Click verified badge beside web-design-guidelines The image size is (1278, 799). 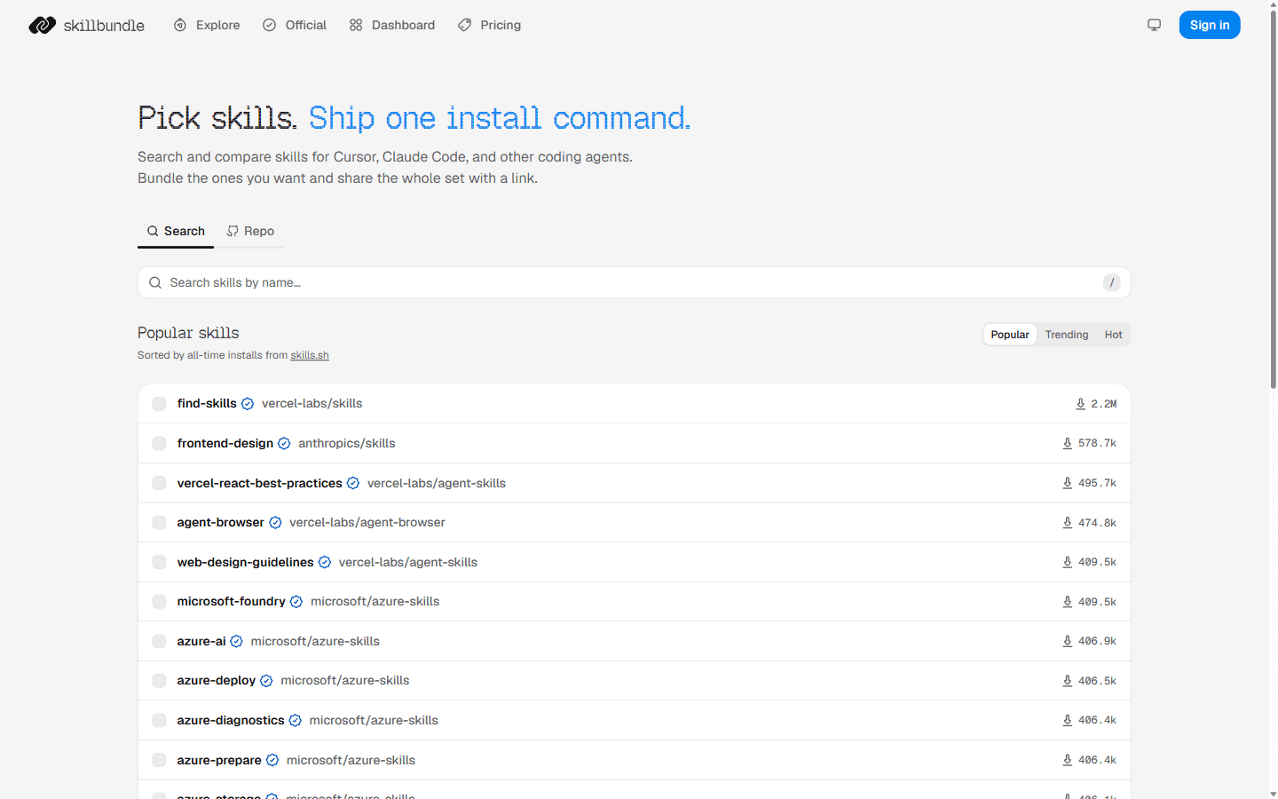[325, 562]
